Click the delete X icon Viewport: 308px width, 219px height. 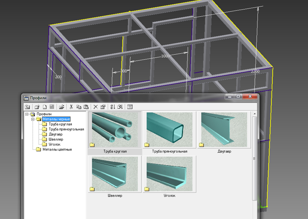tap(95, 107)
